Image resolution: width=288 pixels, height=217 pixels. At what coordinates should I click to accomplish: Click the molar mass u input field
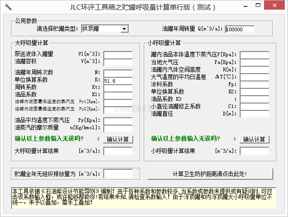click(x=118, y=128)
